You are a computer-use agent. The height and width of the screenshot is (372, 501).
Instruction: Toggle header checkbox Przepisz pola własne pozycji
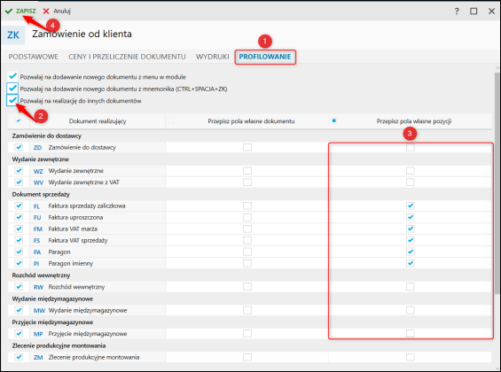coord(334,120)
